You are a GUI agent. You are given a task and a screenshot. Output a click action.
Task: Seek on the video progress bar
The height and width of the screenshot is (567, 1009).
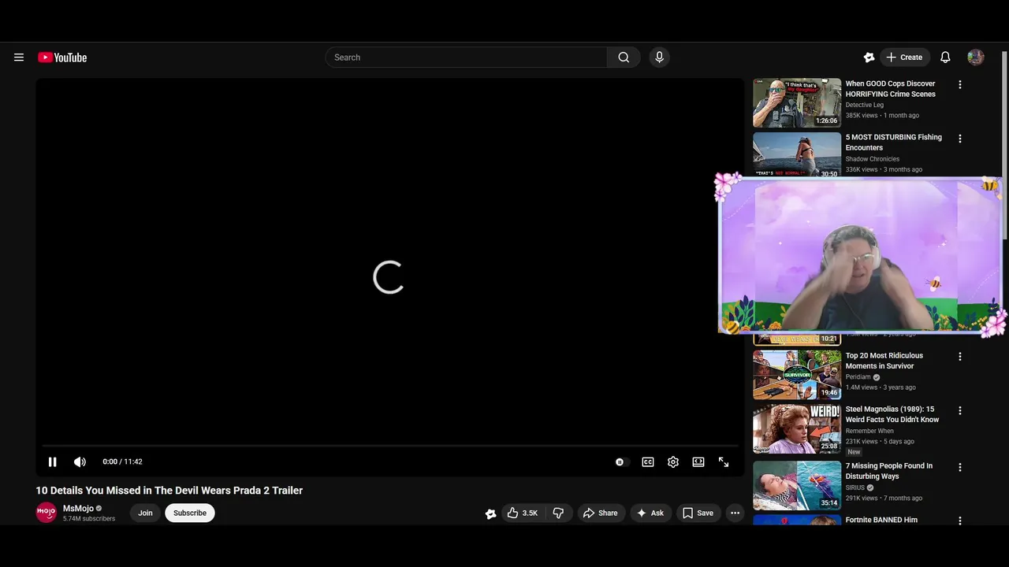pos(390,446)
